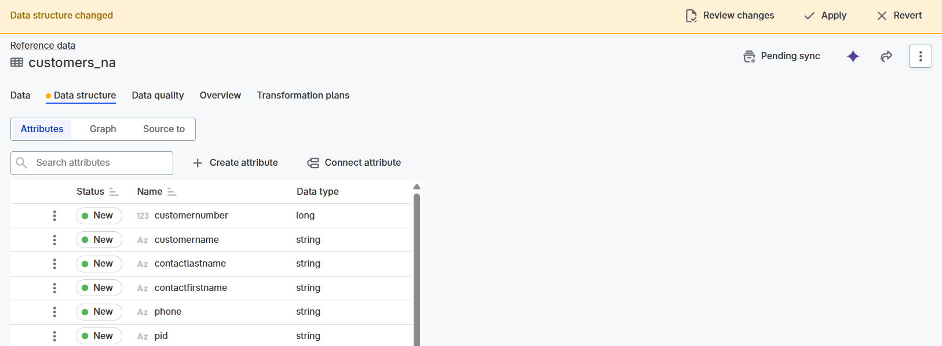Screen dimensions: 942x346
Task: Click the Review changes document icon
Action: tap(691, 16)
